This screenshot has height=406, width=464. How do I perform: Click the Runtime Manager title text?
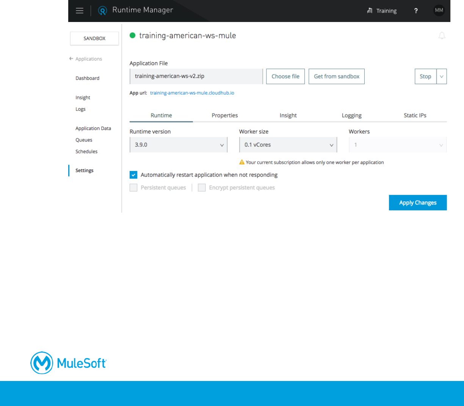pyautogui.click(x=143, y=10)
